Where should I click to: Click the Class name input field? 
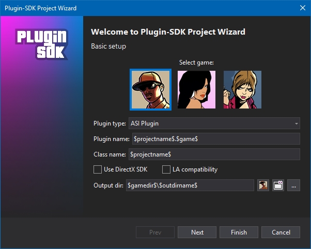click(214, 154)
